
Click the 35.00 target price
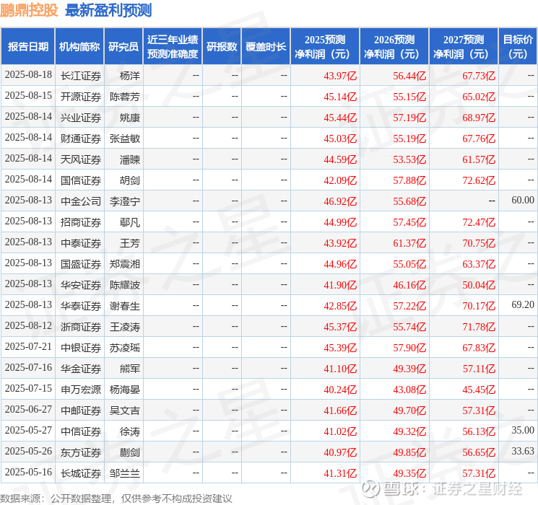pyautogui.click(x=523, y=430)
